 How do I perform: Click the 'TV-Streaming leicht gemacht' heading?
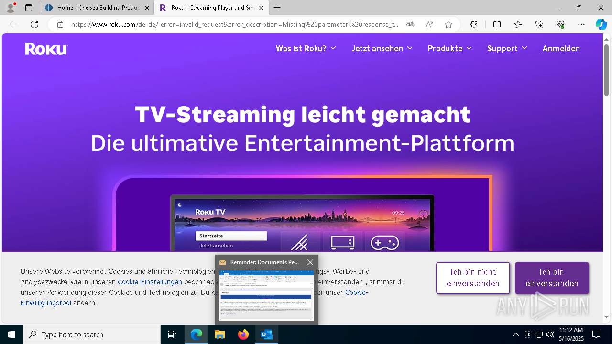(303, 115)
